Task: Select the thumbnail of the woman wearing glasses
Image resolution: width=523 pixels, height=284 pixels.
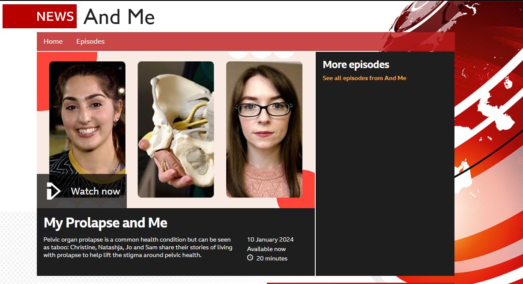Action: tap(264, 129)
